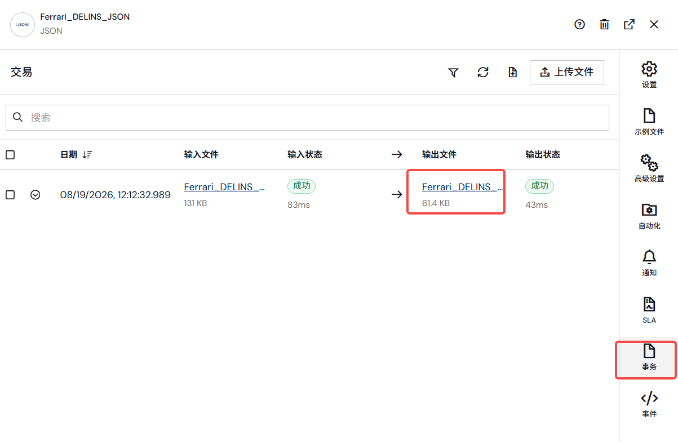The width and height of the screenshot is (678, 442).
Task: Click the 输入状态 成功 badge
Action: pos(302,186)
